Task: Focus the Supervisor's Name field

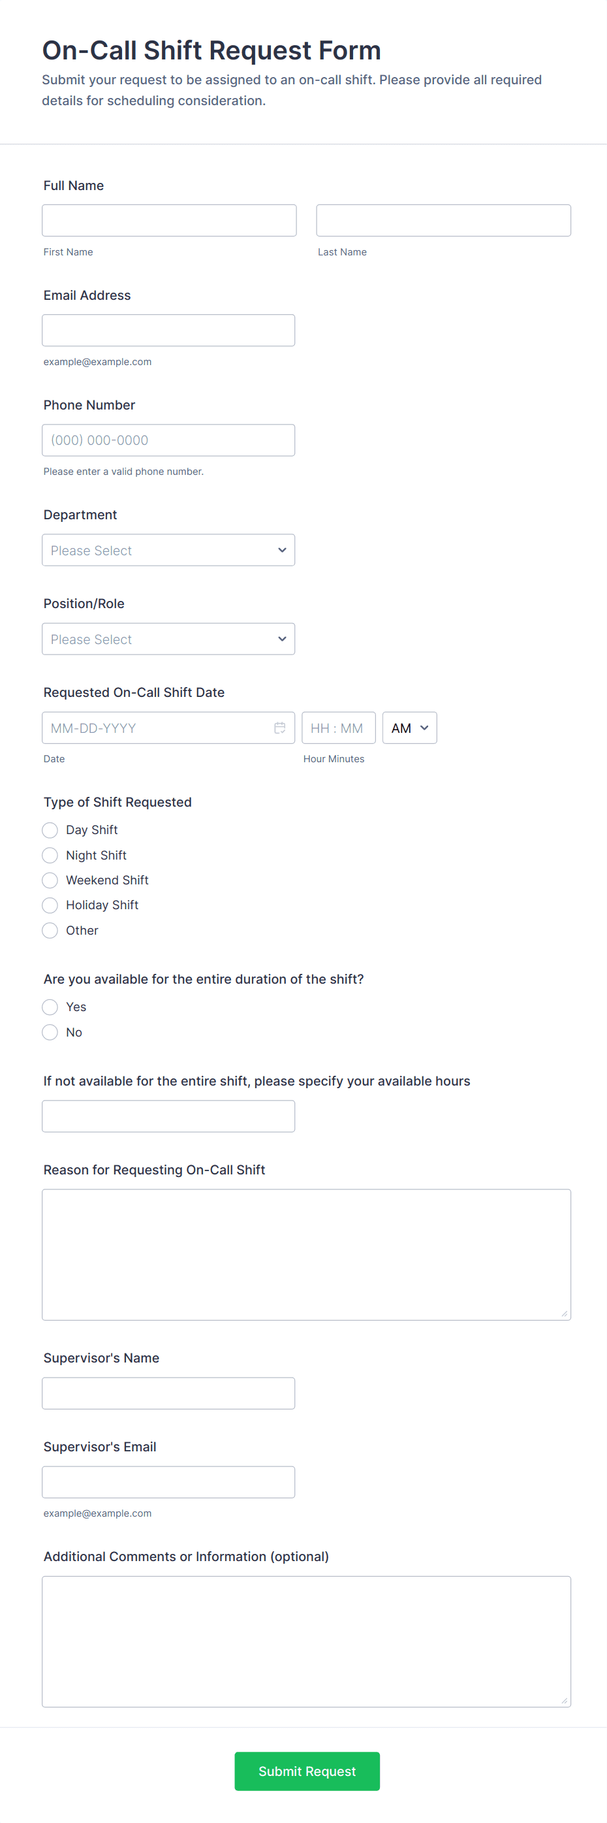Action: point(168,1393)
